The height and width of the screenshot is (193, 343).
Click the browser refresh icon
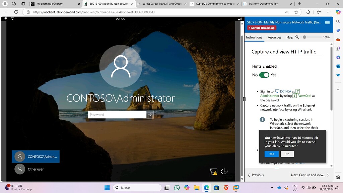click(16, 12)
